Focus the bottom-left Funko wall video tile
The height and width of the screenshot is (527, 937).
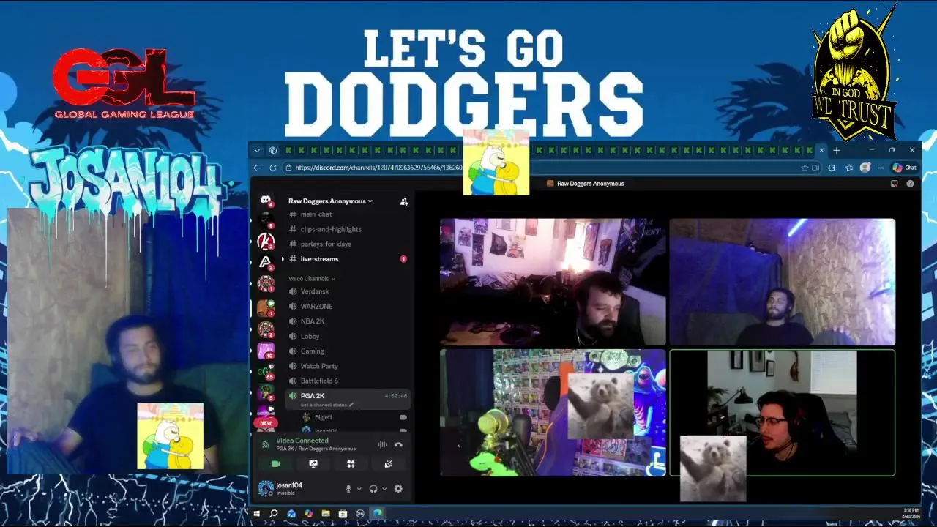pyautogui.click(x=553, y=413)
